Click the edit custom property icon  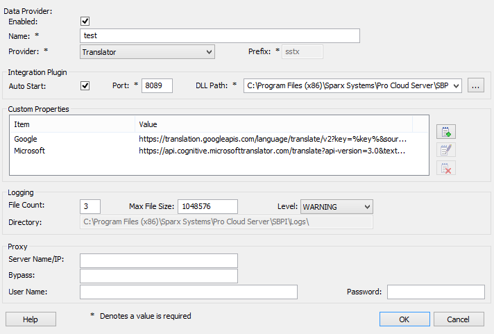tap(447, 149)
